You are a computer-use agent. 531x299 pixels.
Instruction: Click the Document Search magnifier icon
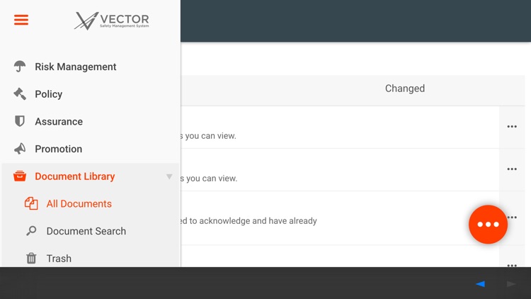tap(31, 231)
